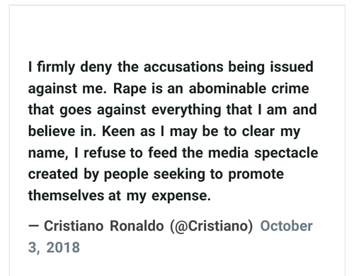This screenshot has height=276, width=354.
Task: Click the word 'expense' ending the tweet
Action: pyautogui.click(x=179, y=197)
